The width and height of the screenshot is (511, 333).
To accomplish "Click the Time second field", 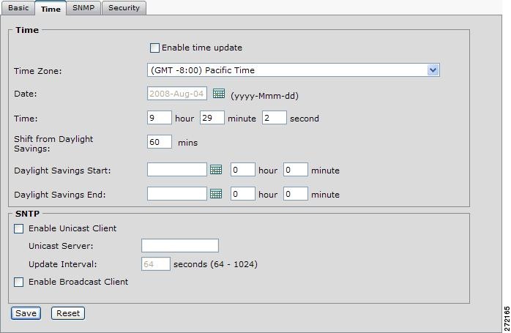I will [275, 118].
